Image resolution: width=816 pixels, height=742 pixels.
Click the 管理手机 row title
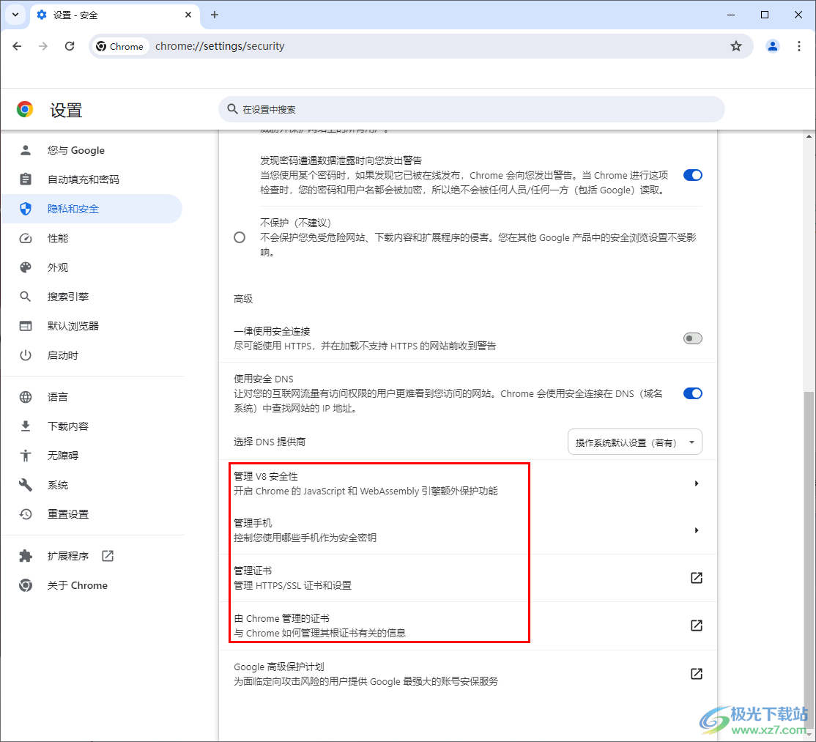click(x=253, y=523)
